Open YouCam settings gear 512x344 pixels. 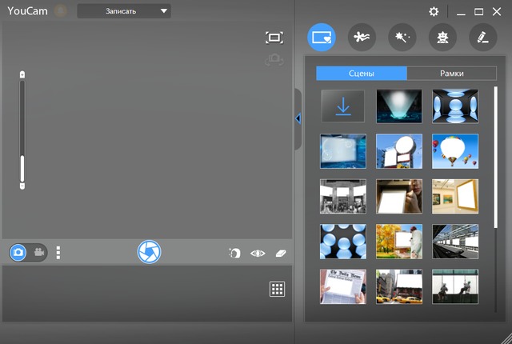[434, 11]
